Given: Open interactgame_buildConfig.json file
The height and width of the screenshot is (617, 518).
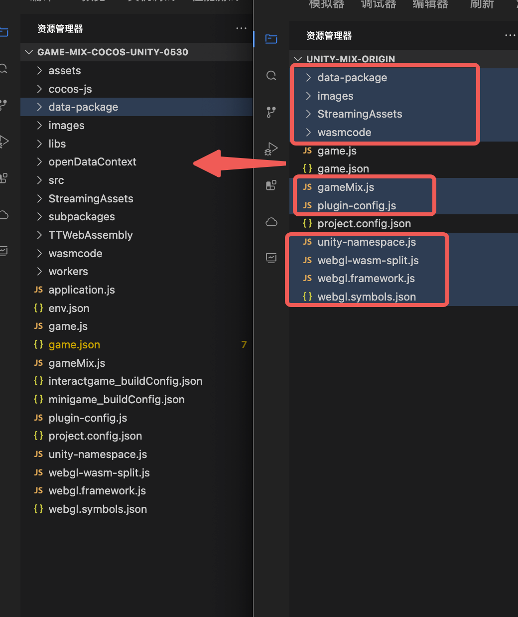Looking at the screenshot, I should 125,381.
